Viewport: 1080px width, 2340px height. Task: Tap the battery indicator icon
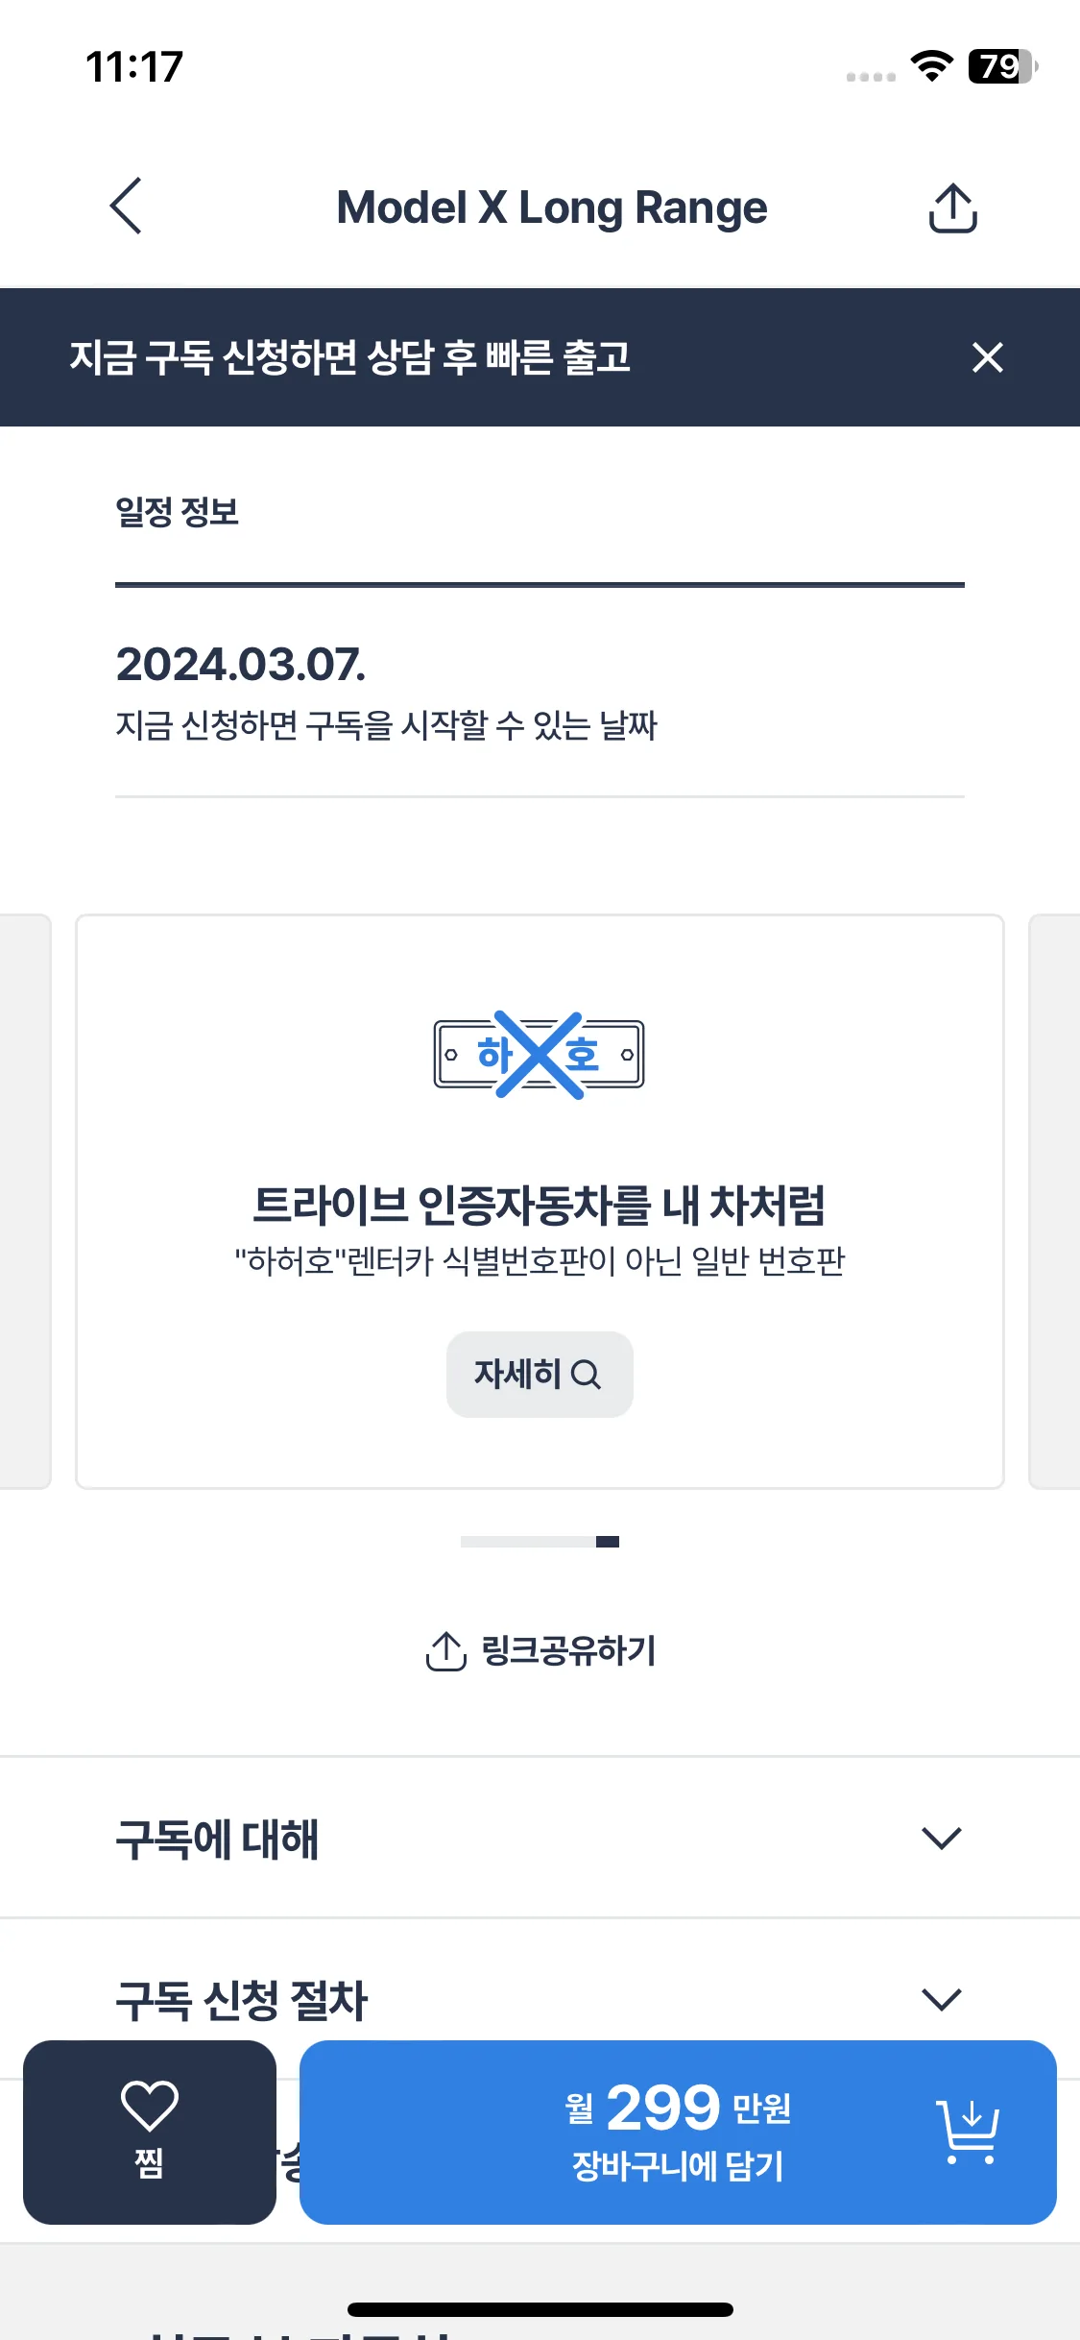(x=1002, y=66)
